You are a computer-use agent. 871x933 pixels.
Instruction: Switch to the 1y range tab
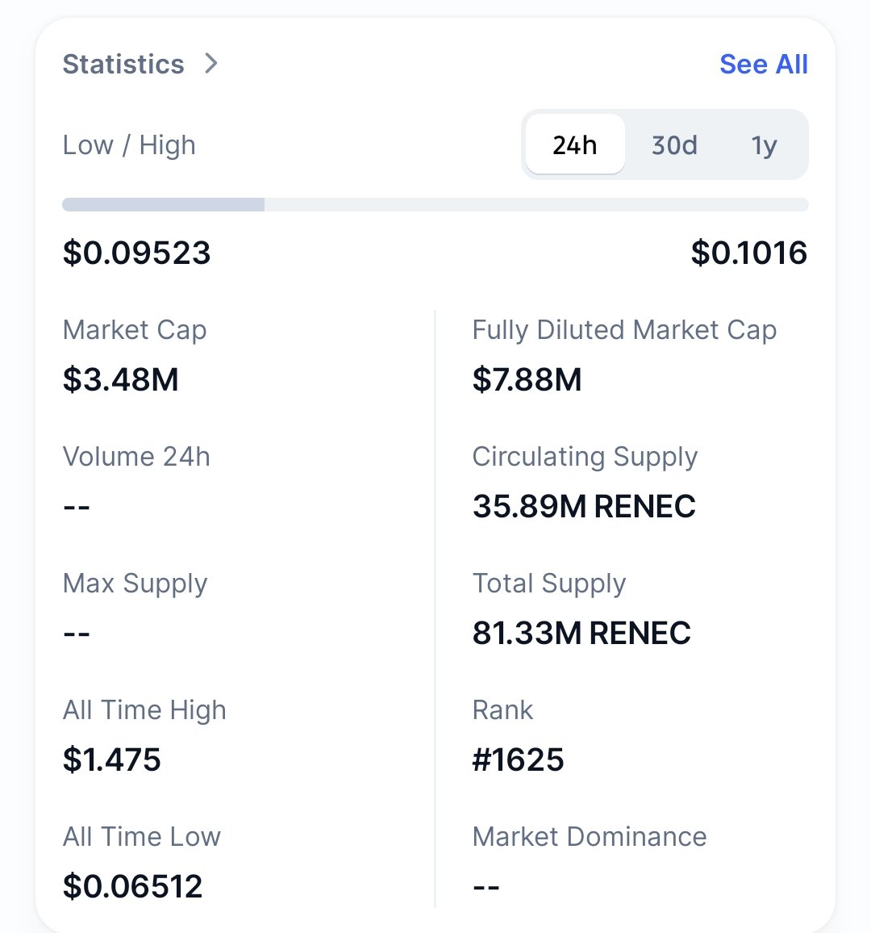pos(764,145)
